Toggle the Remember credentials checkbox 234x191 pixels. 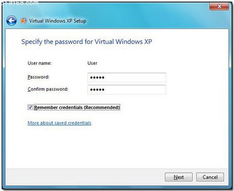(30, 107)
